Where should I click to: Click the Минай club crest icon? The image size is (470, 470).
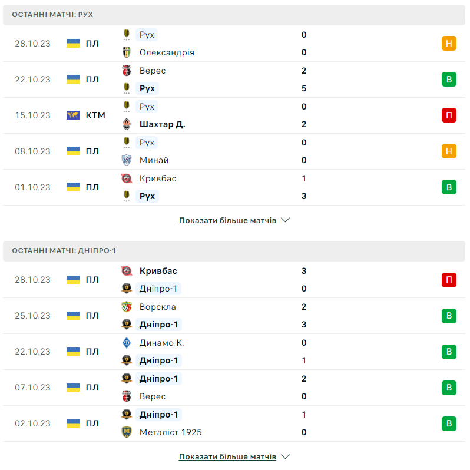pos(126,160)
